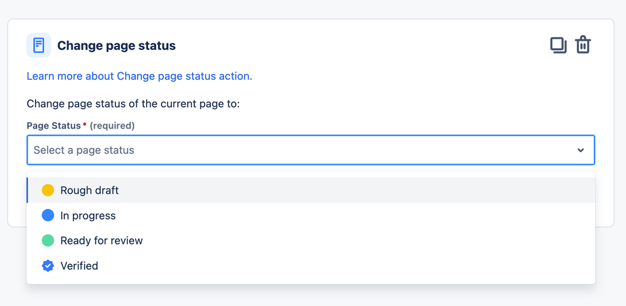Pick the Ready for review option
The height and width of the screenshot is (306, 626).
(102, 241)
